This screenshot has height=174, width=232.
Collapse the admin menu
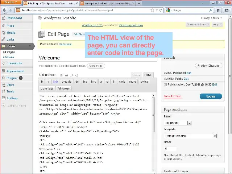click(14, 105)
